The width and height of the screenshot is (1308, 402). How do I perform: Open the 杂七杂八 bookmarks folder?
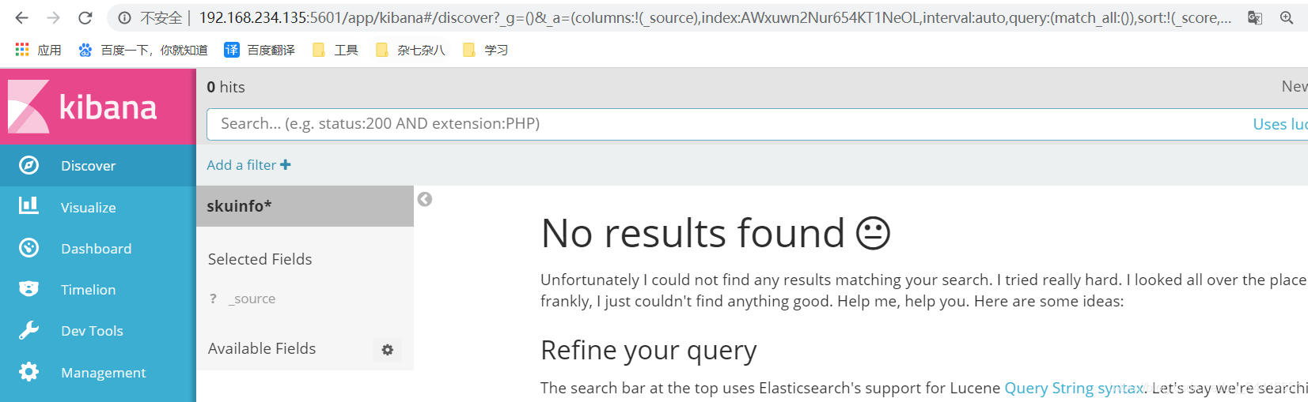pyautogui.click(x=411, y=50)
